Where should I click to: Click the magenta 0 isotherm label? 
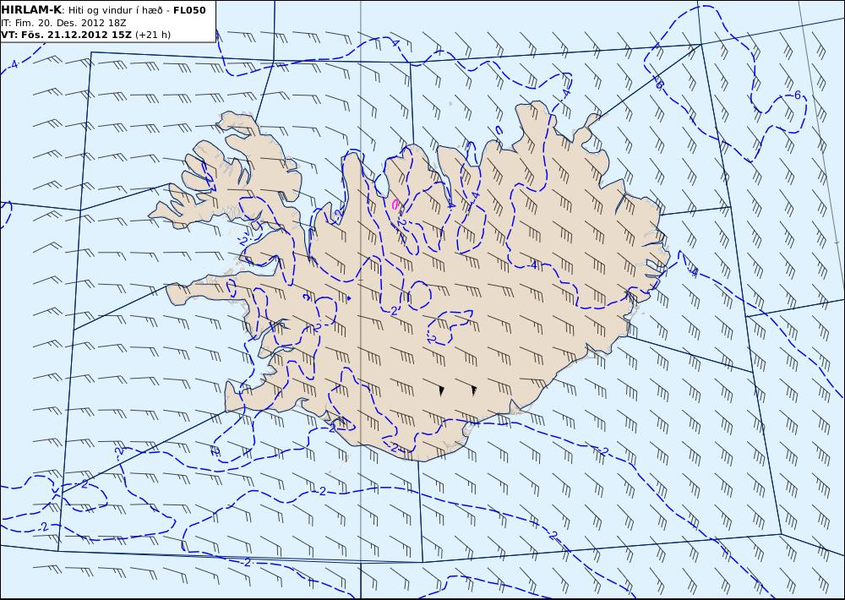pos(395,205)
